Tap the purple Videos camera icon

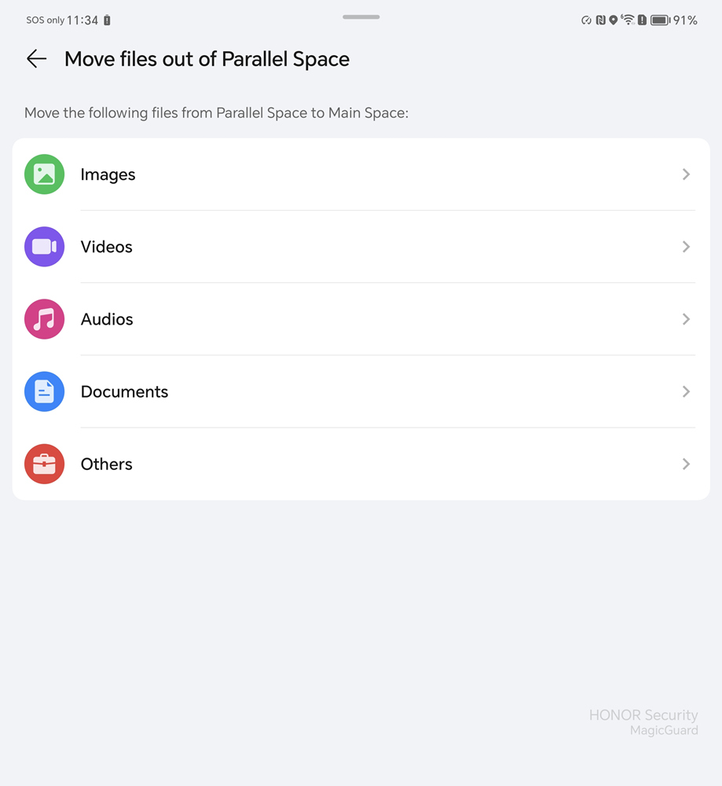(45, 247)
